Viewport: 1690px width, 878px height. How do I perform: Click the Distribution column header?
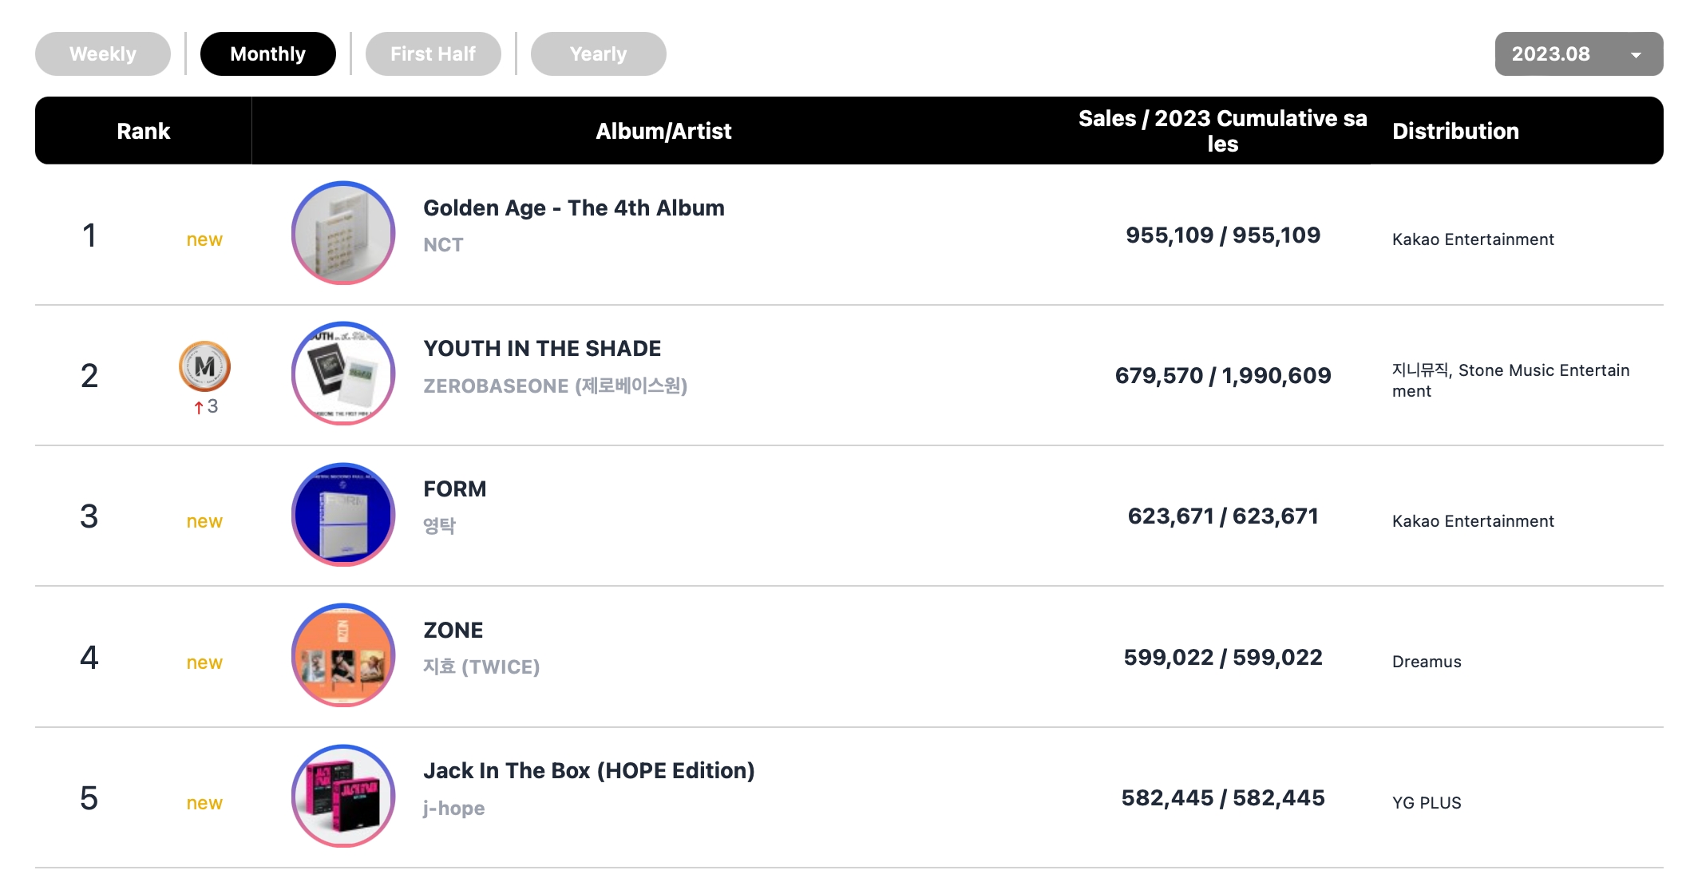(x=1455, y=131)
